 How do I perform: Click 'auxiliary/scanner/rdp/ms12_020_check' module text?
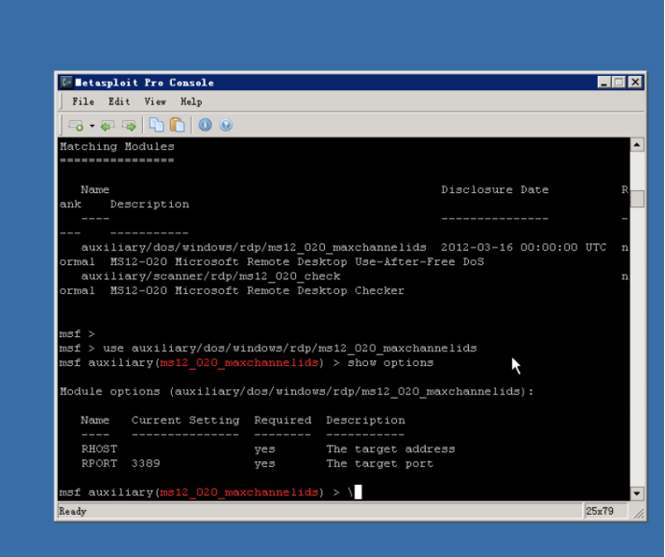pyautogui.click(x=210, y=277)
